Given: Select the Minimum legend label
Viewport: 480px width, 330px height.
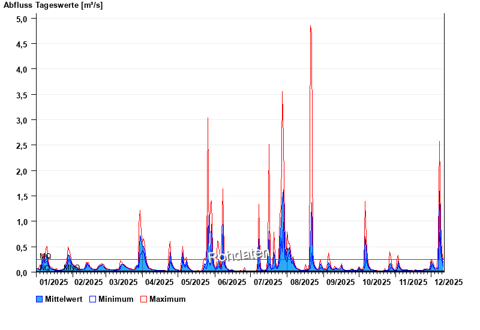Looking at the screenshot, I should point(116,299).
